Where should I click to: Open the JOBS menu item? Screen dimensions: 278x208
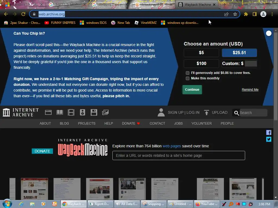tap(178, 123)
